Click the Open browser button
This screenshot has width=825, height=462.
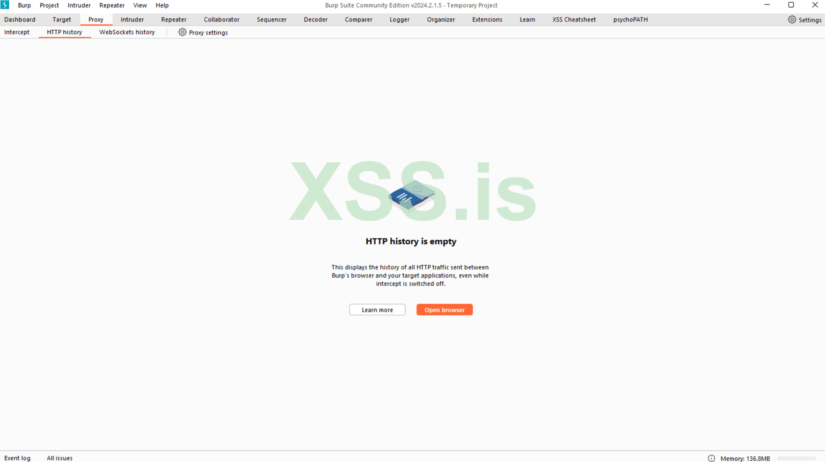coord(444,310)
